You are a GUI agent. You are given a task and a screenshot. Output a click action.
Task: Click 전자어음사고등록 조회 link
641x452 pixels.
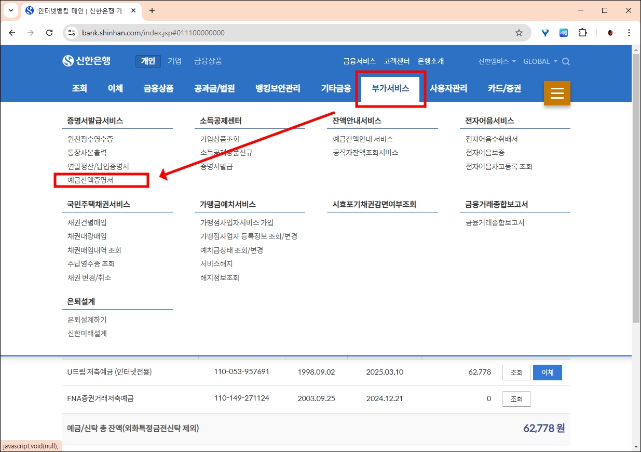pyautogui.click(x=499, y=167)
